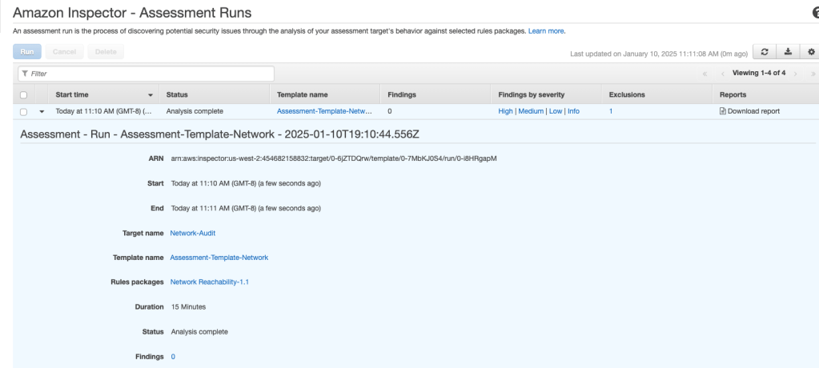The image size is (819, 368).
Task: Open the Network-Audit target link
Action: pyautogui.click(x=193, y=232)
